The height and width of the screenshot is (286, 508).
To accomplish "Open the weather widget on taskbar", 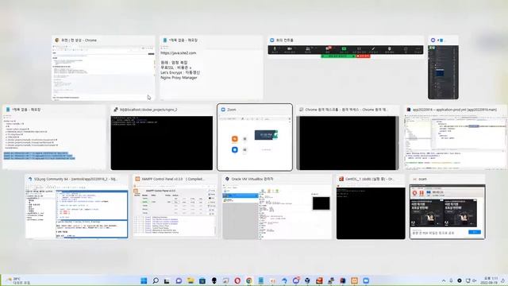I will [17, 280].
